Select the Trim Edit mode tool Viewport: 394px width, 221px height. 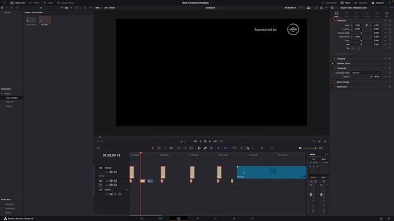[159, 148]
